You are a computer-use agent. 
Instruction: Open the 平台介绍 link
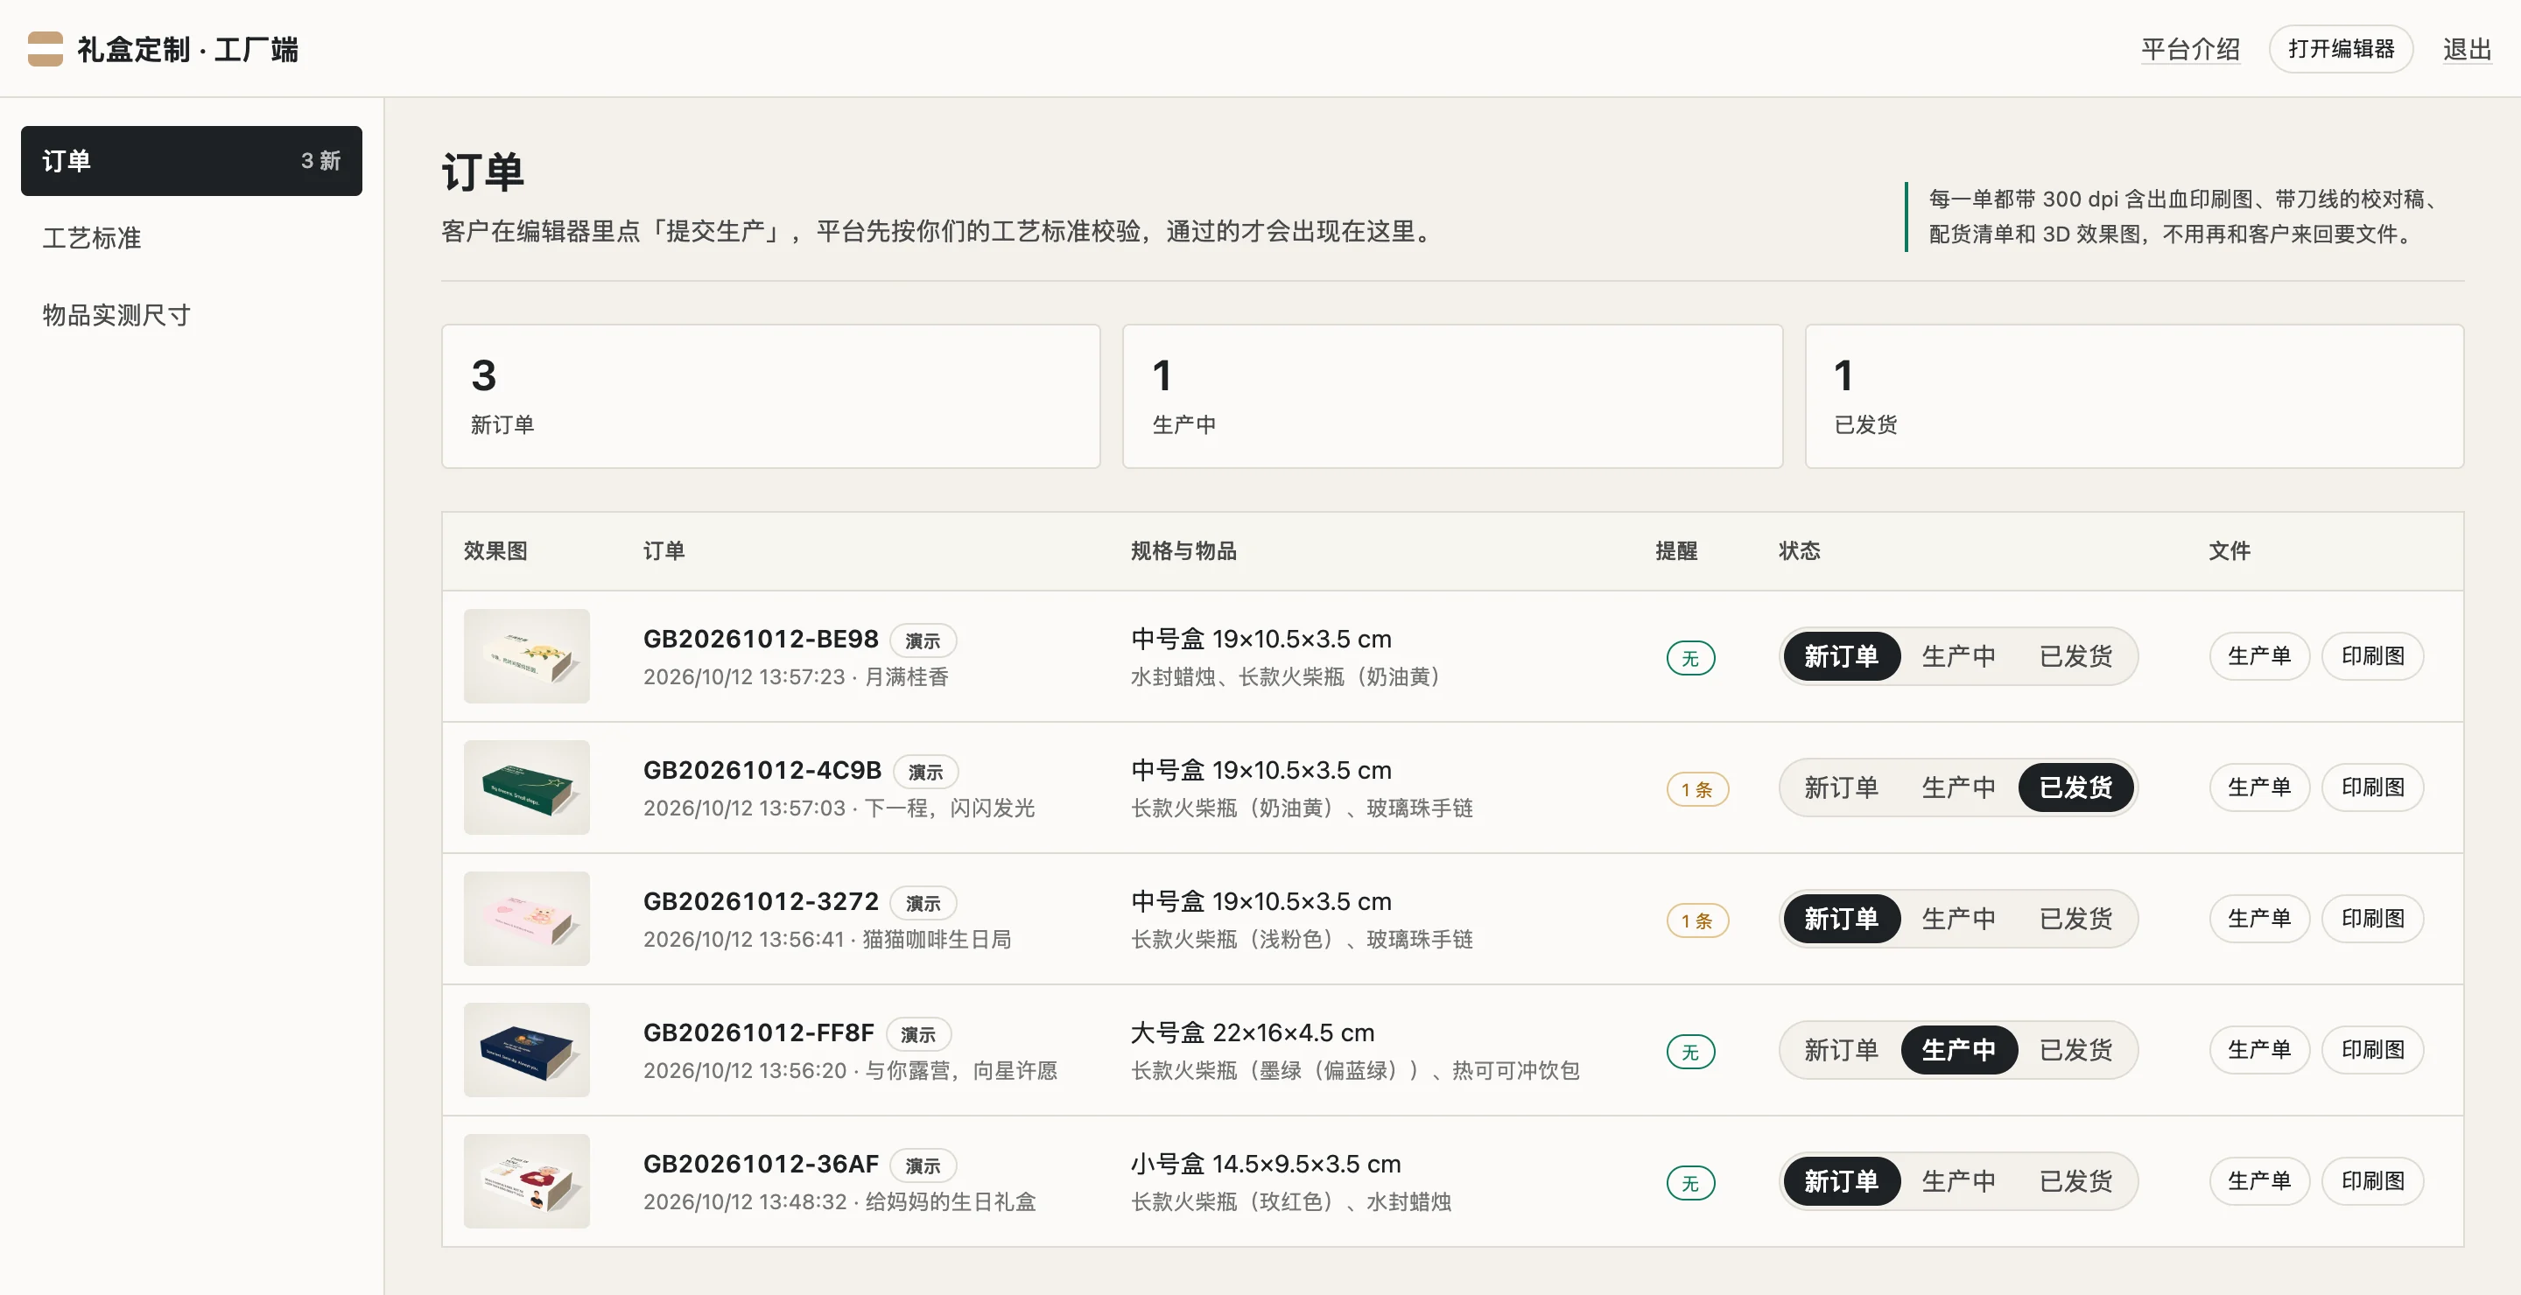(2189, 49)
